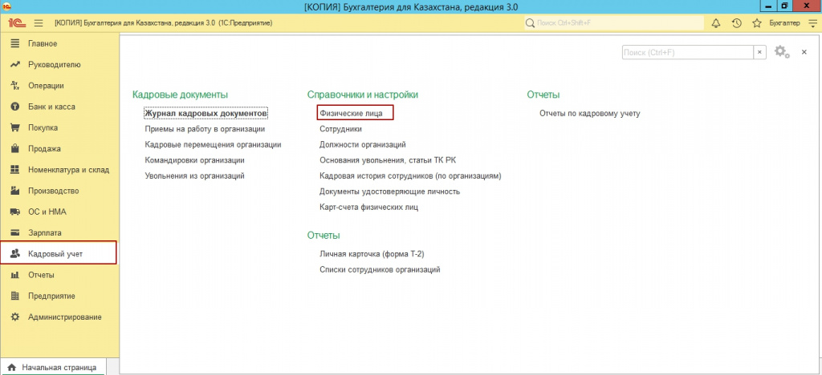The width and height of the screenshot is (822, 375).
Task: Open Увольнения из организаций
Action: click(194, 175)
